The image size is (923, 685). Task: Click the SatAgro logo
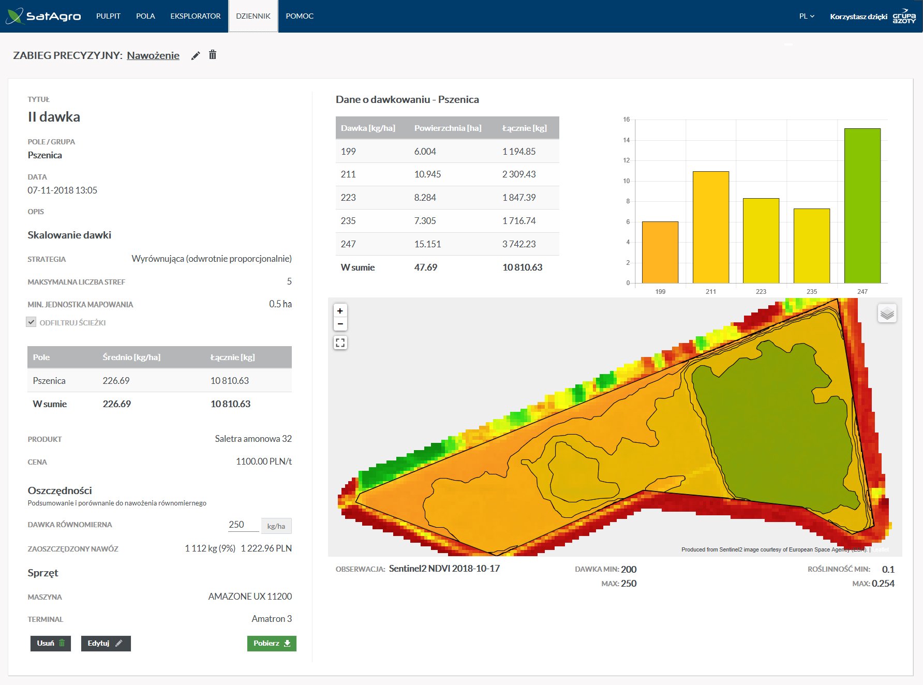click(x=43, y=16)
